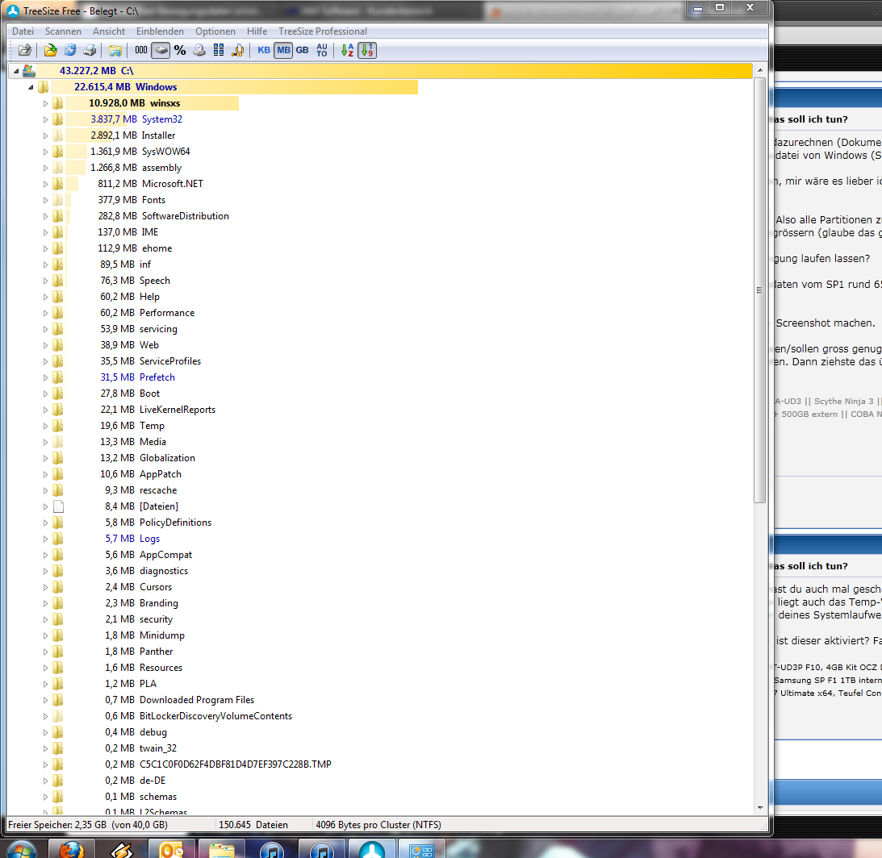882x858 pixels.
Task: Open the Scannen menu
Action: pos(63,31)
